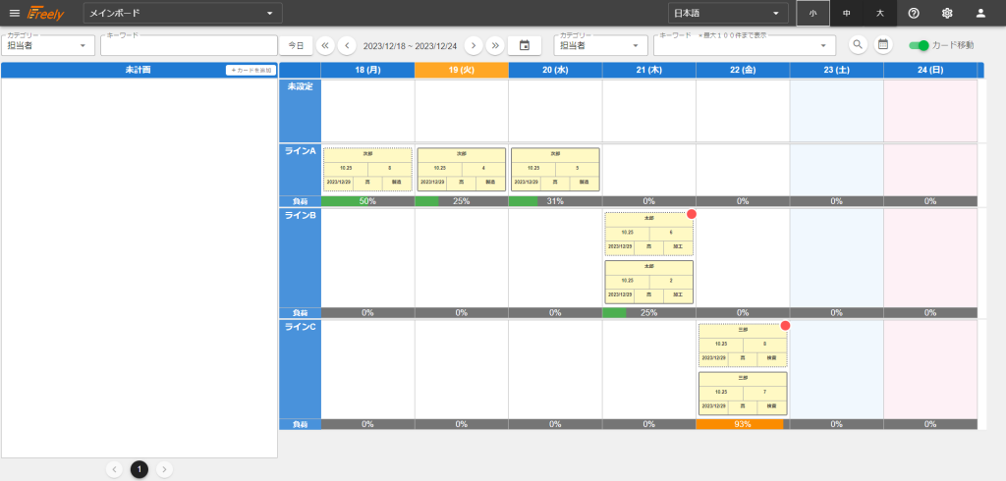Open the hamburger navigation menu

(x=14, y=13)
